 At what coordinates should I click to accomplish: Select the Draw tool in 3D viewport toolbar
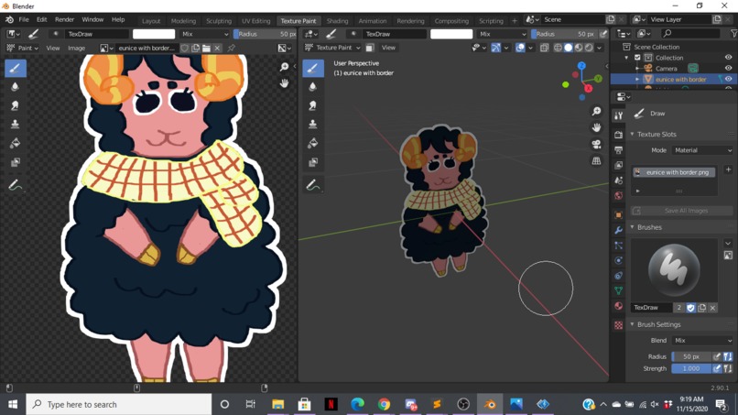(312, 69)
